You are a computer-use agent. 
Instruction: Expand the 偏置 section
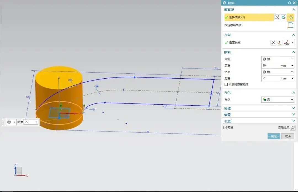pyautogui.click(x=294, y=114)
